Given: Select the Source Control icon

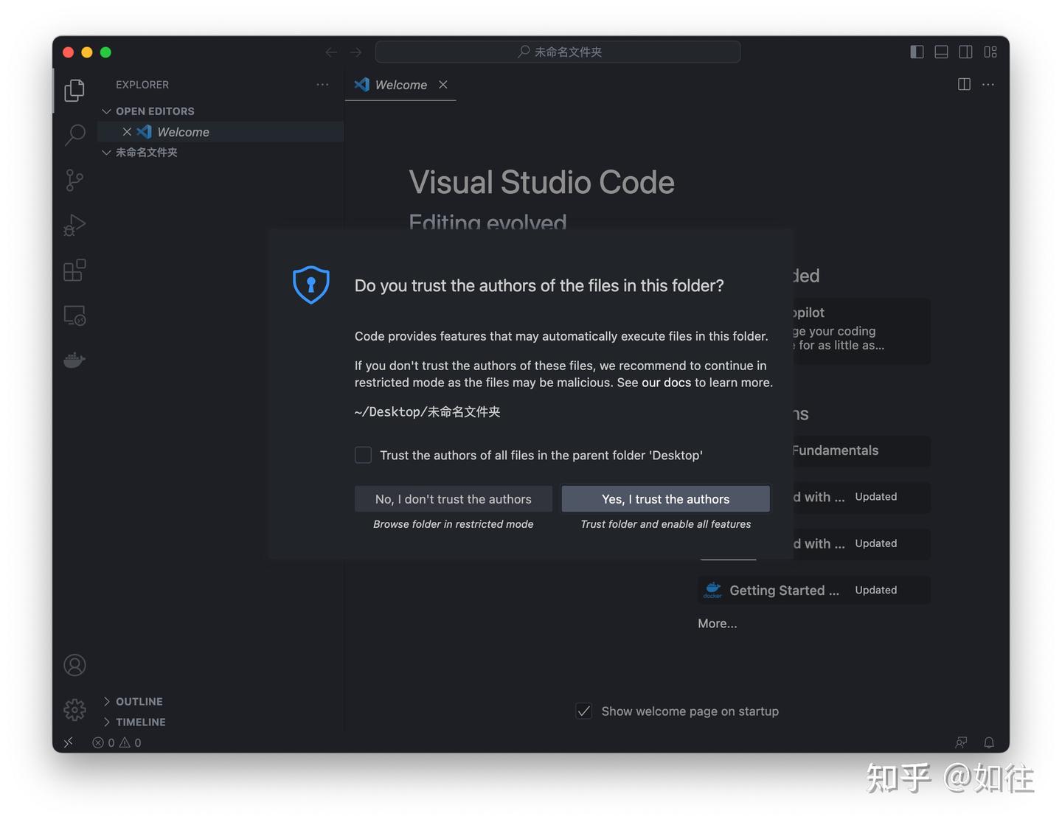Looking at the screenshot, I should [x=74, y=180].
